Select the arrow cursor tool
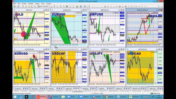The width and height of the screenshot is (176, 99). [x=89, y=6]
